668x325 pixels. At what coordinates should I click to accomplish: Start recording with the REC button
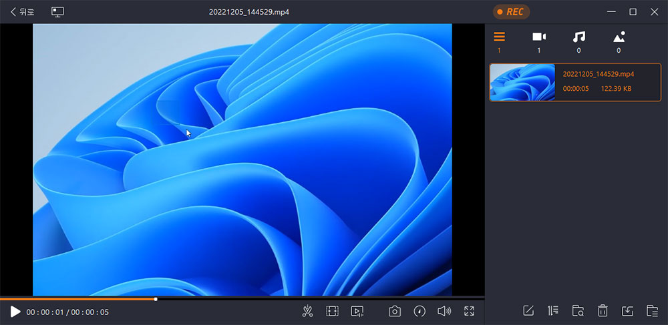[x=511, y=12]
